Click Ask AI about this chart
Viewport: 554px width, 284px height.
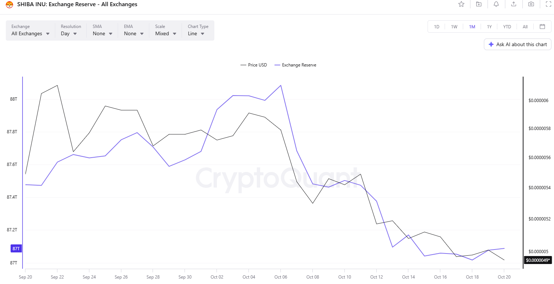tap(518, 44)
